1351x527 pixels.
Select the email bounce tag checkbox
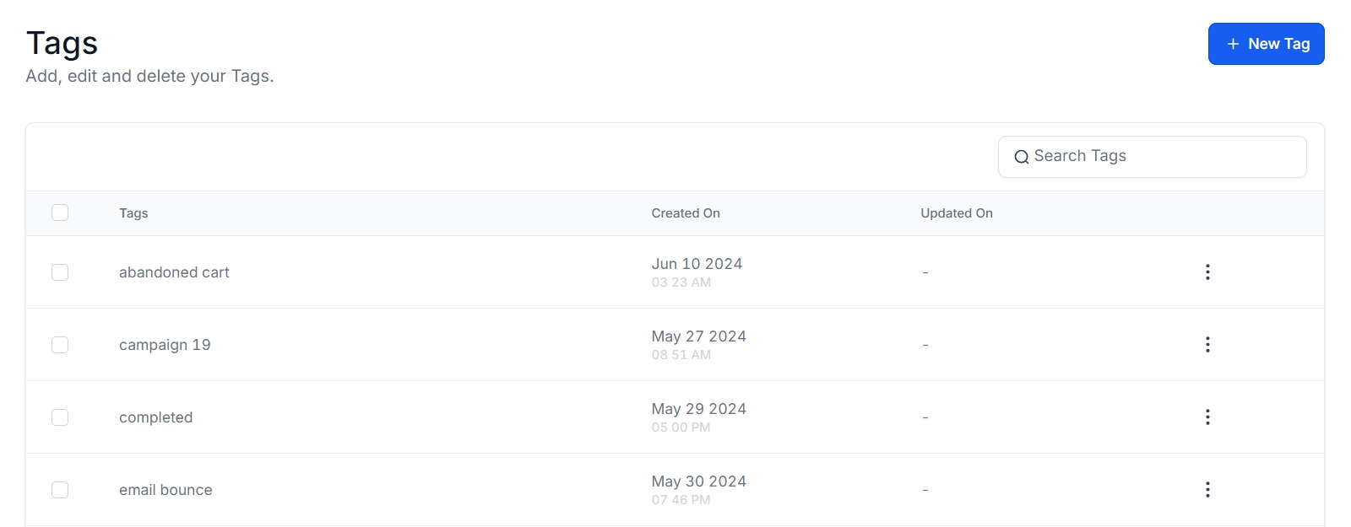(x=60, y=490)
